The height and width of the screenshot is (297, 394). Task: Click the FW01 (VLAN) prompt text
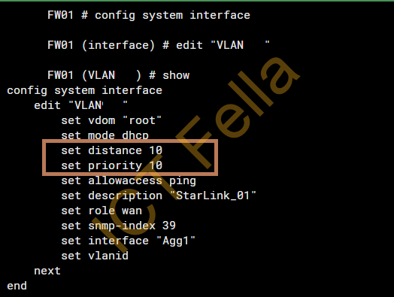(95, 75)
